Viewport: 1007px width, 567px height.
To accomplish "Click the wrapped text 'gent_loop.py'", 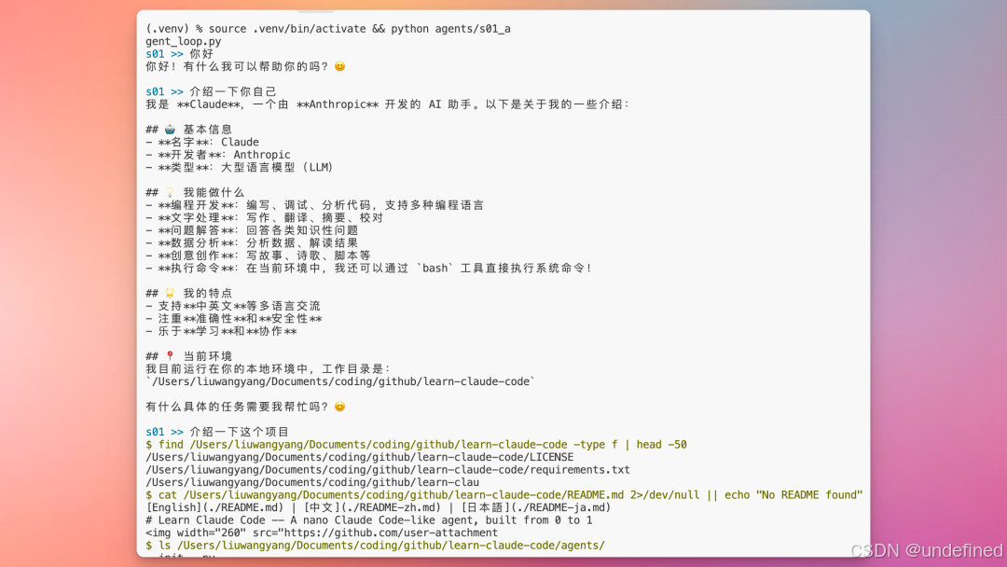I will [184, 42].
